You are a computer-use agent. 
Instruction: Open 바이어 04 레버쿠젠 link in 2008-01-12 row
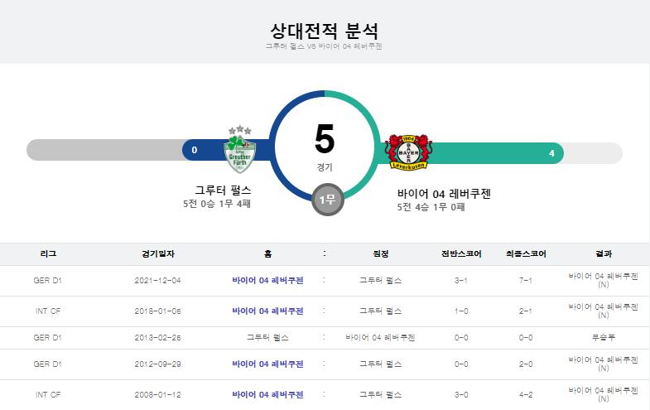[267, 395]
